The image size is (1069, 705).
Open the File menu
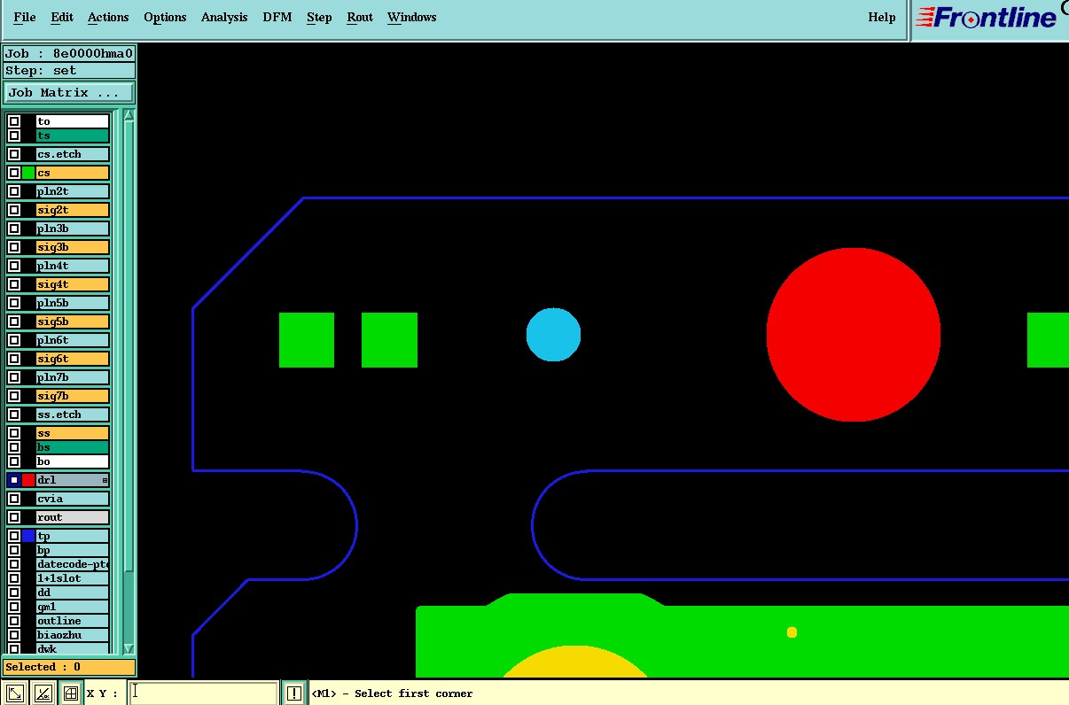tap(25, 17)
